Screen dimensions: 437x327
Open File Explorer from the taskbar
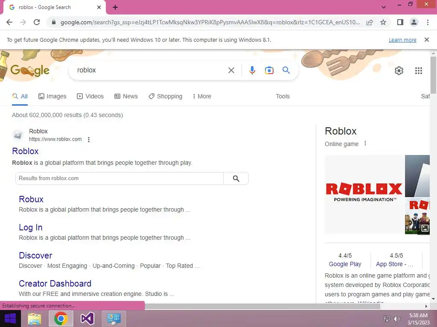(35, 318)
